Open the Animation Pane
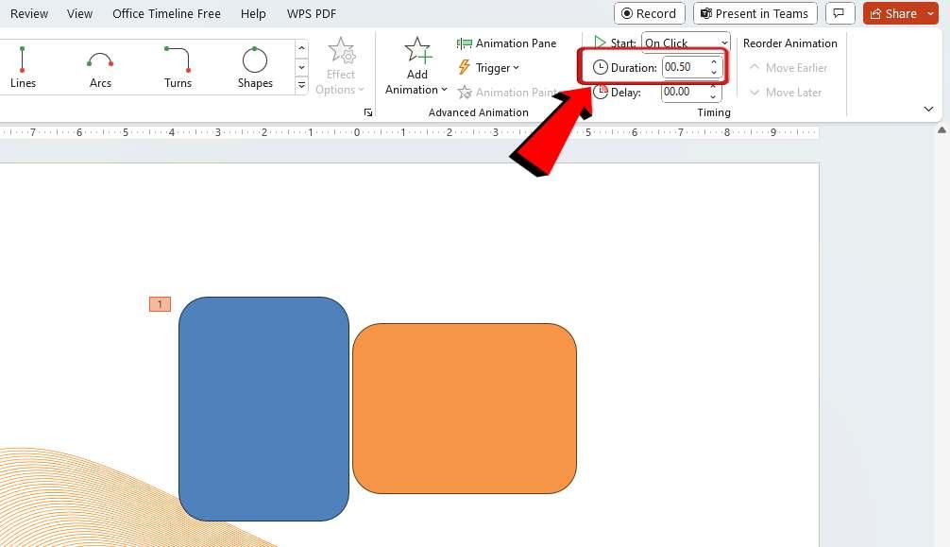 [508, 43]
